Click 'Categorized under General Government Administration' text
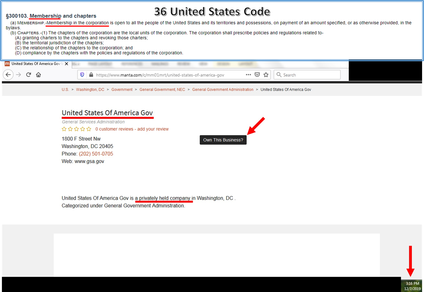The width and height of the screenshot is (424, 292). coord(123,206)
